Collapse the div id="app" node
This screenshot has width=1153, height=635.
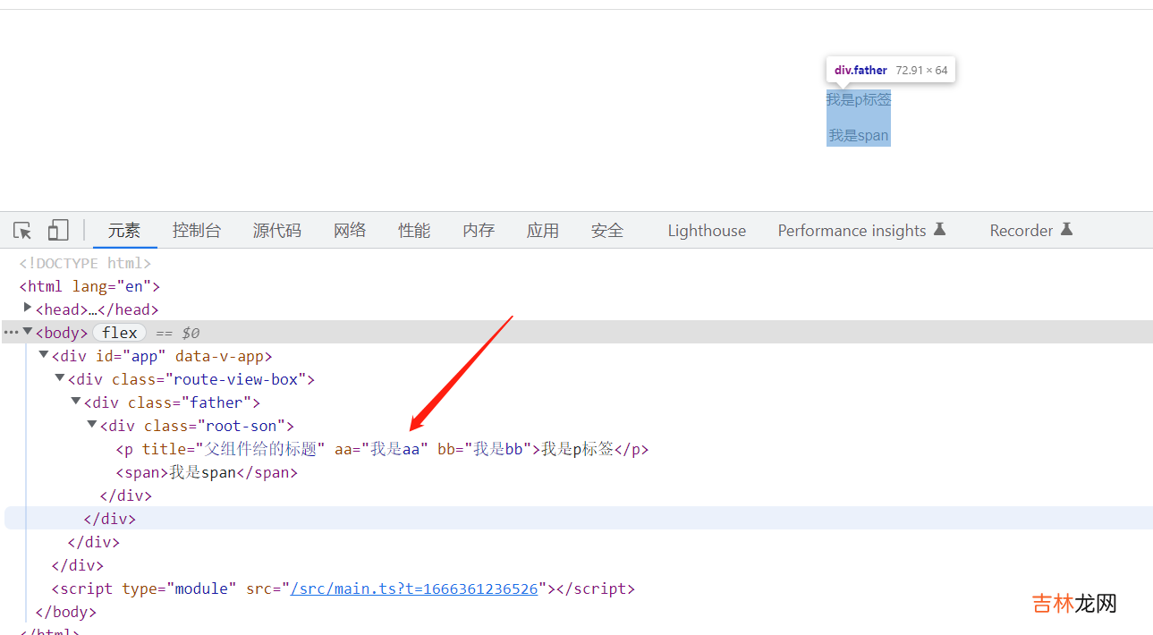tap(44, 355)
